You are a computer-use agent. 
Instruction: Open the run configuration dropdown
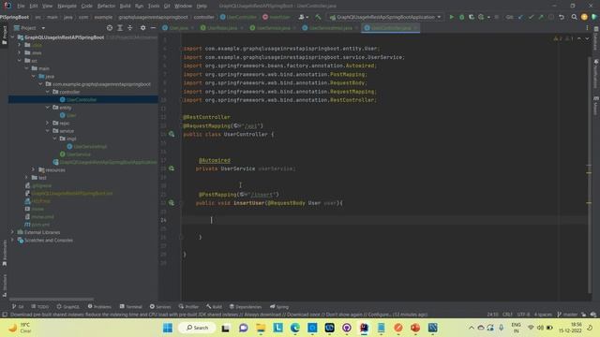click(x=385, y=17)
